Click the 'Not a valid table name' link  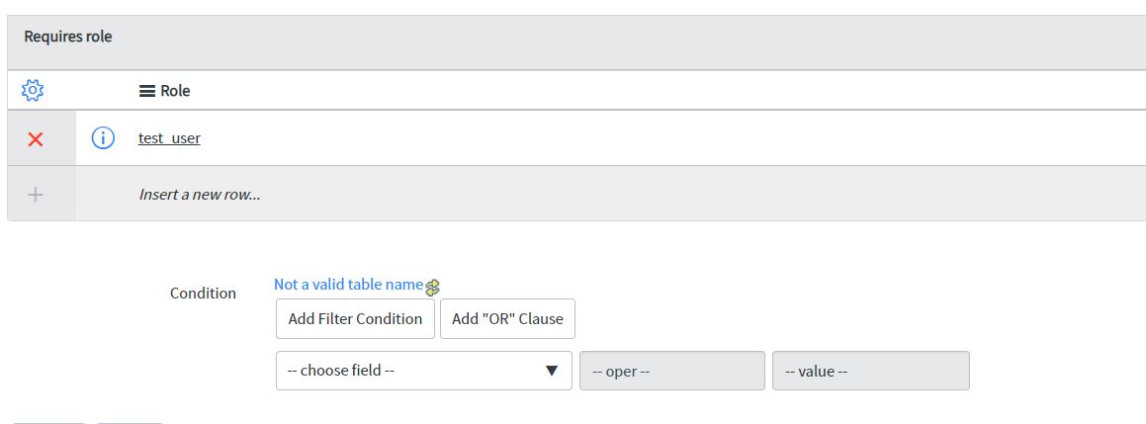click(349, 285)
